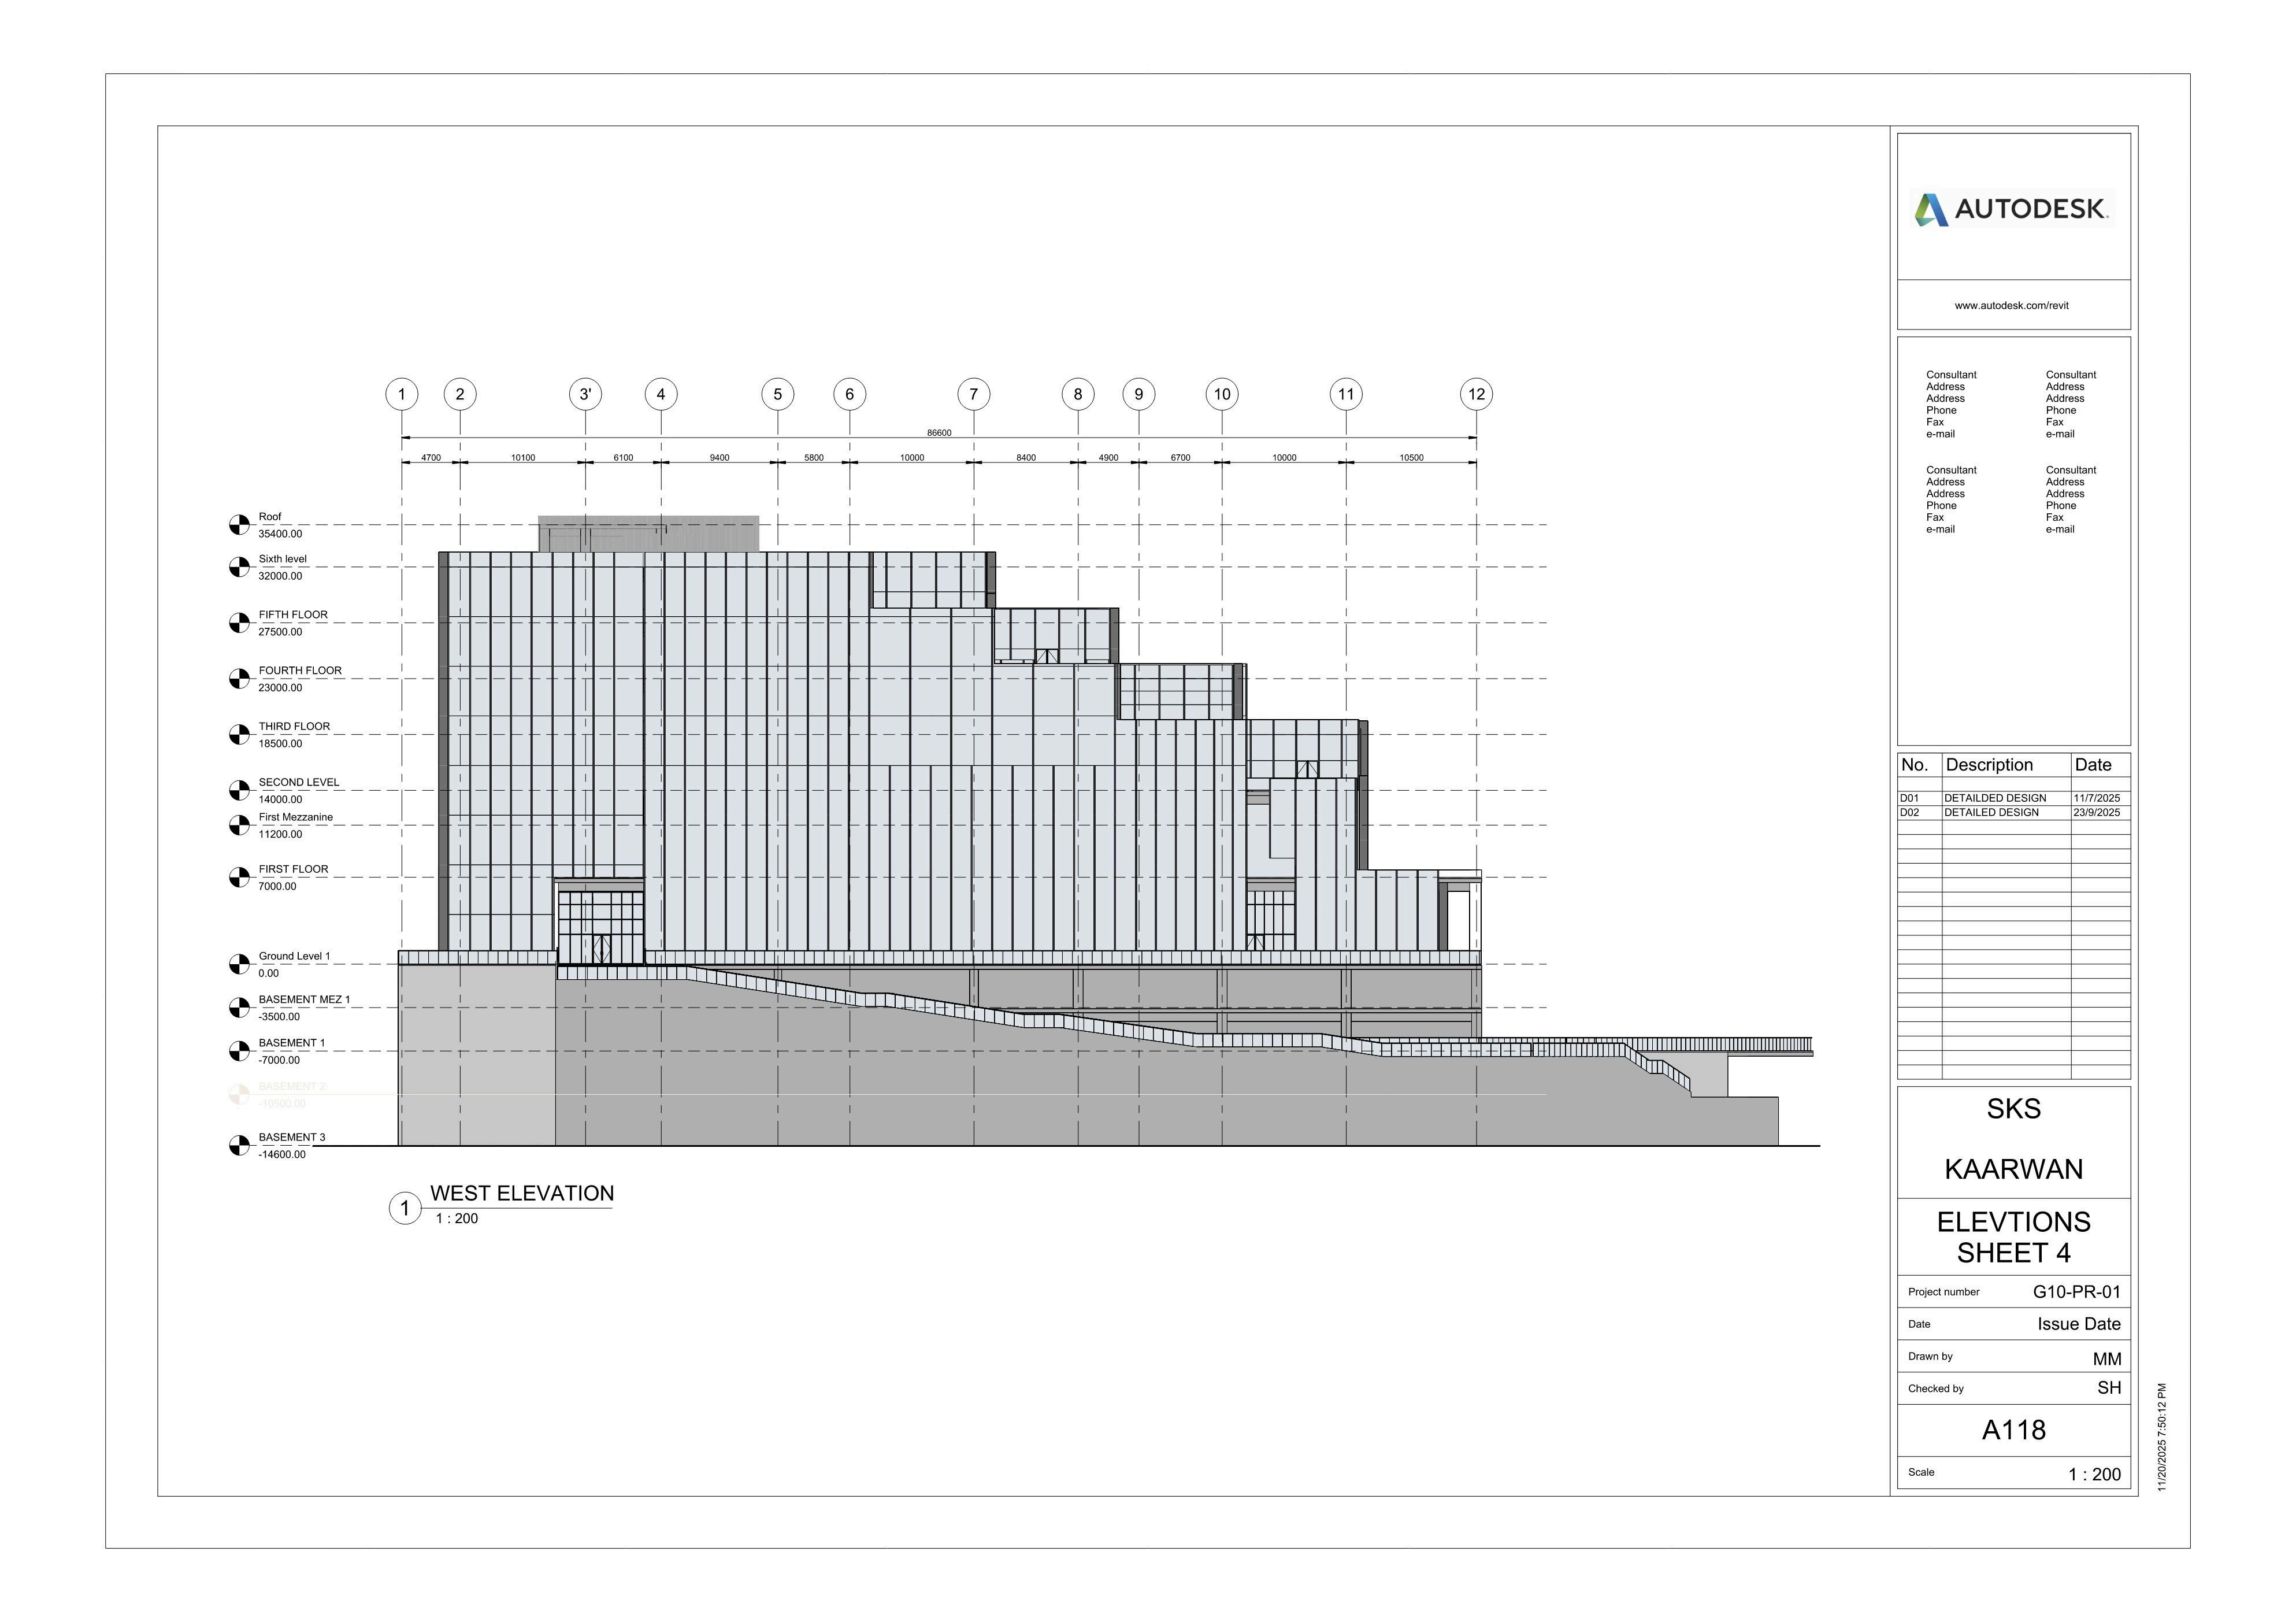Select the 1 : 200 scale value in title block

[x=2094, y=1474]
